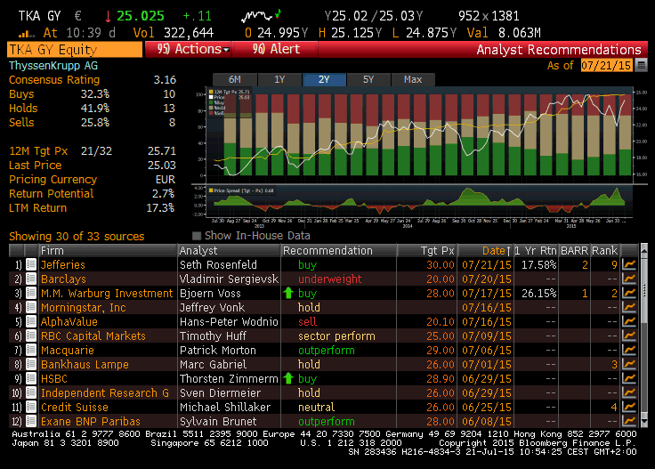
Task: Switch chart to the Max range
Action: point(413,79)
